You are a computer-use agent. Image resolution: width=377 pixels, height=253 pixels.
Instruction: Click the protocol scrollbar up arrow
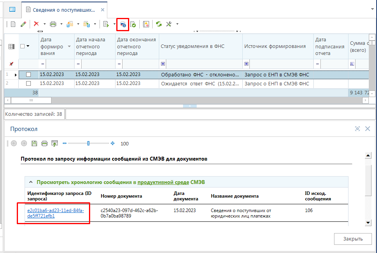[x=368, y=156]
